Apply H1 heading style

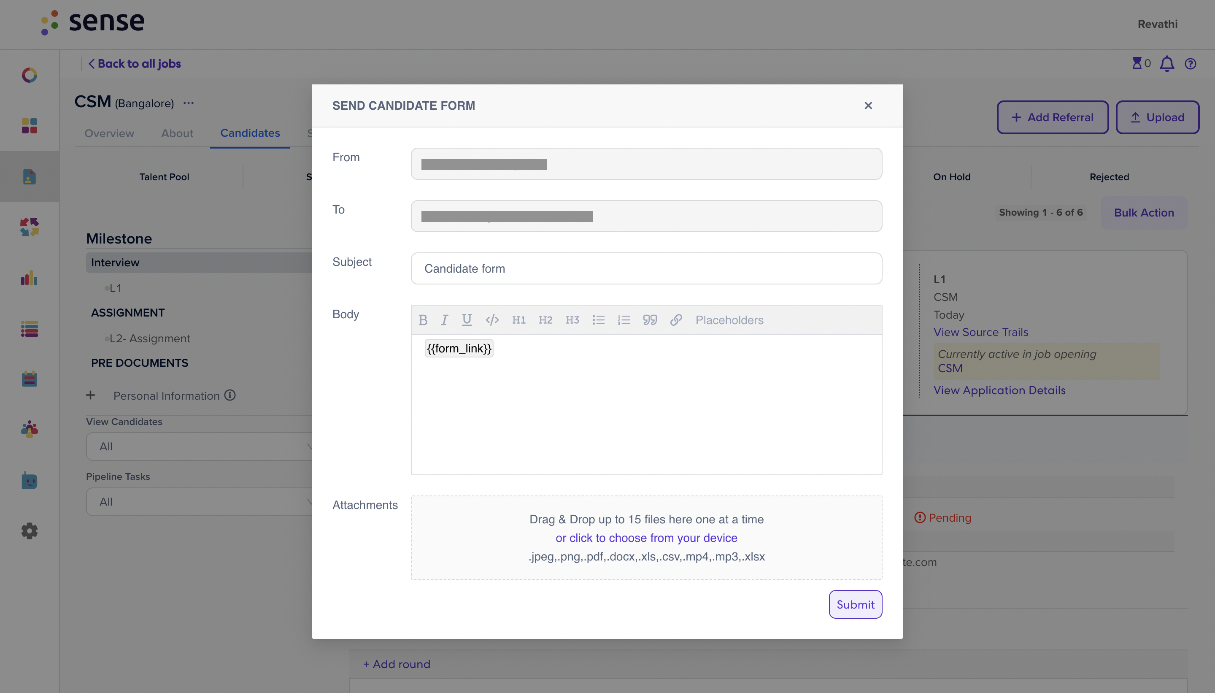tap(518, 320)
